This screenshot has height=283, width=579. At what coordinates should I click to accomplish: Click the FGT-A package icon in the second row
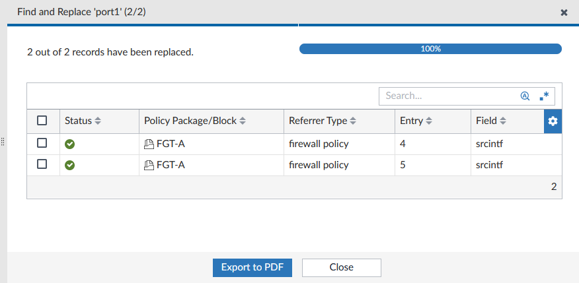pos(149,166)
